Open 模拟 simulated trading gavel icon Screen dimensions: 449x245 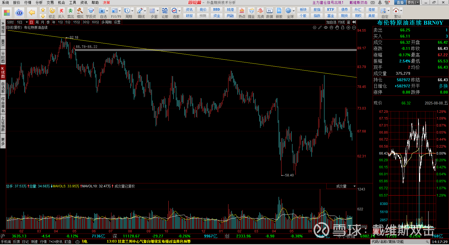click(80, 11)
